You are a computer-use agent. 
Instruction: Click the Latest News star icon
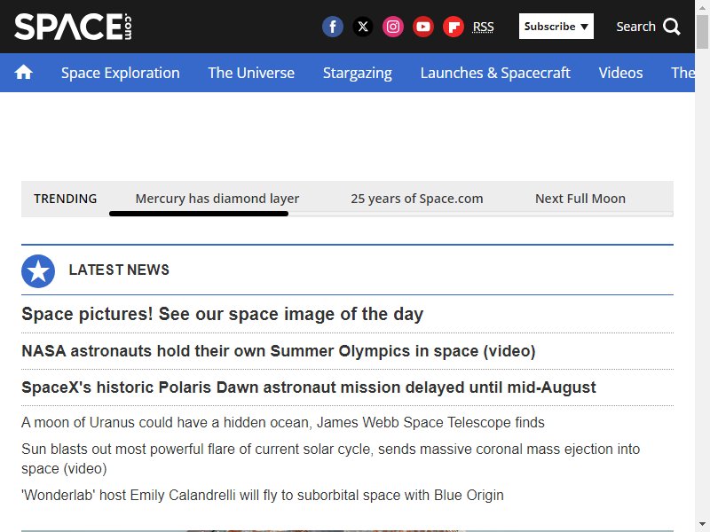pyautogui.click(x=38, y=271)
